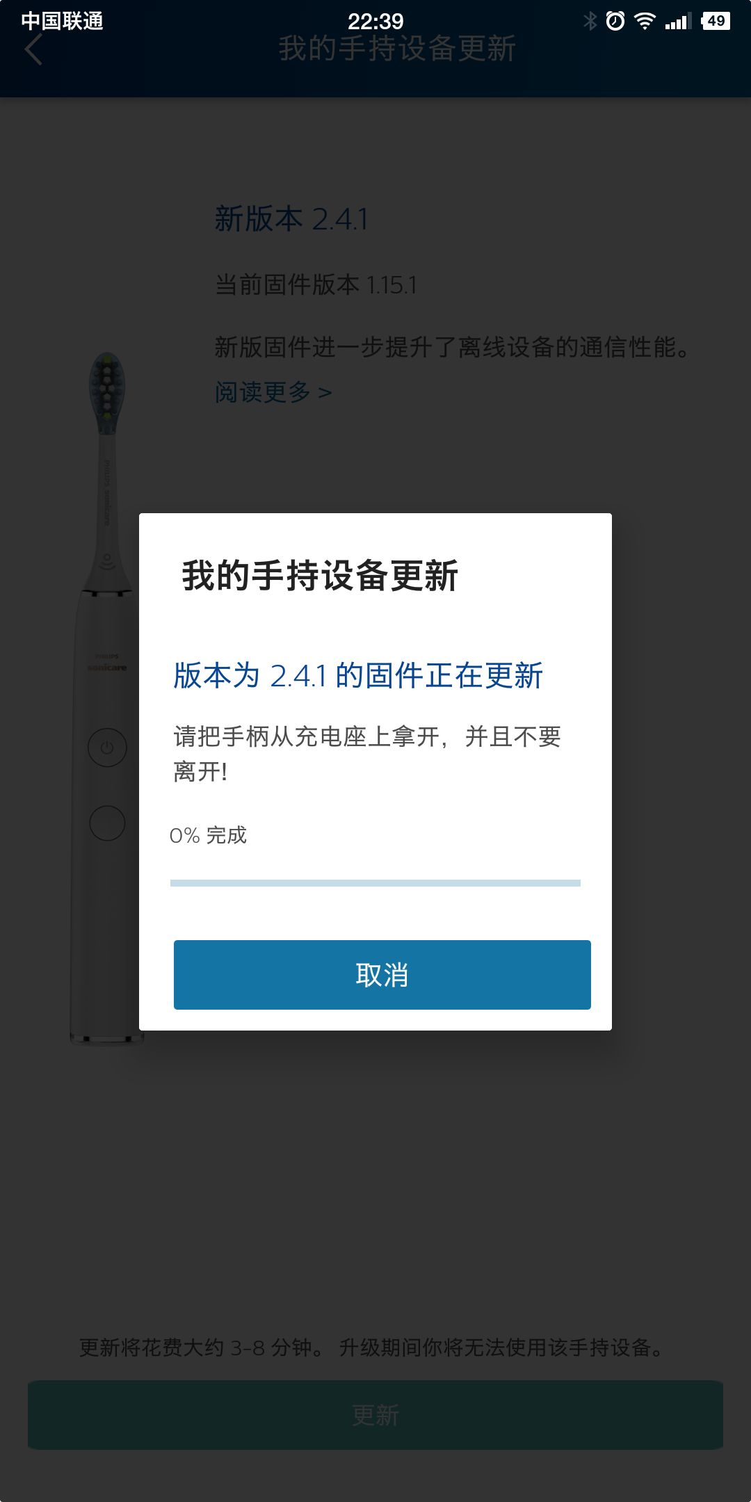Tap the Bluetooth status icon
Viewport: 751px width, 1502px height.
coord(590,21)
